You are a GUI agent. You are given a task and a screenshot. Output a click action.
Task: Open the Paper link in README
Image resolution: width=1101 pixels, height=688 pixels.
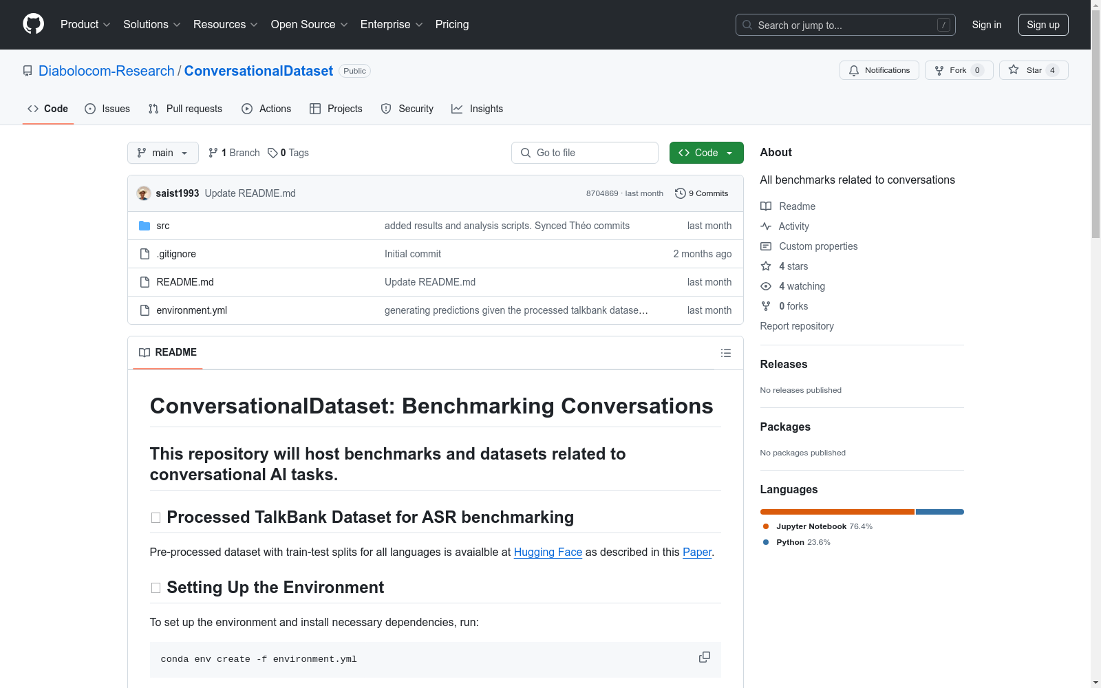[697, 552]
